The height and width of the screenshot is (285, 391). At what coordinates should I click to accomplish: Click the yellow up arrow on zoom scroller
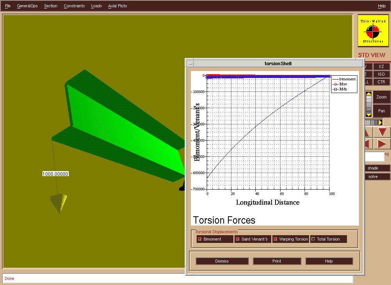pos(369,94)
